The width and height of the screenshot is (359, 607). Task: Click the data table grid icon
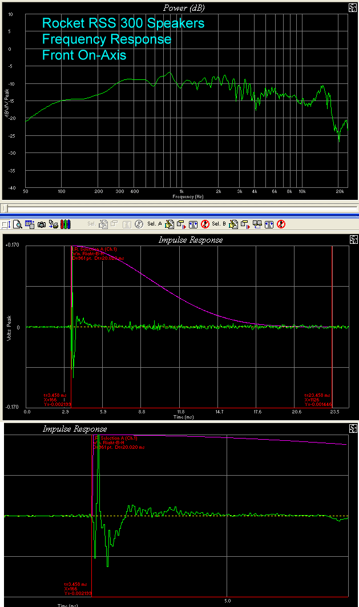[x=30, y=224]
